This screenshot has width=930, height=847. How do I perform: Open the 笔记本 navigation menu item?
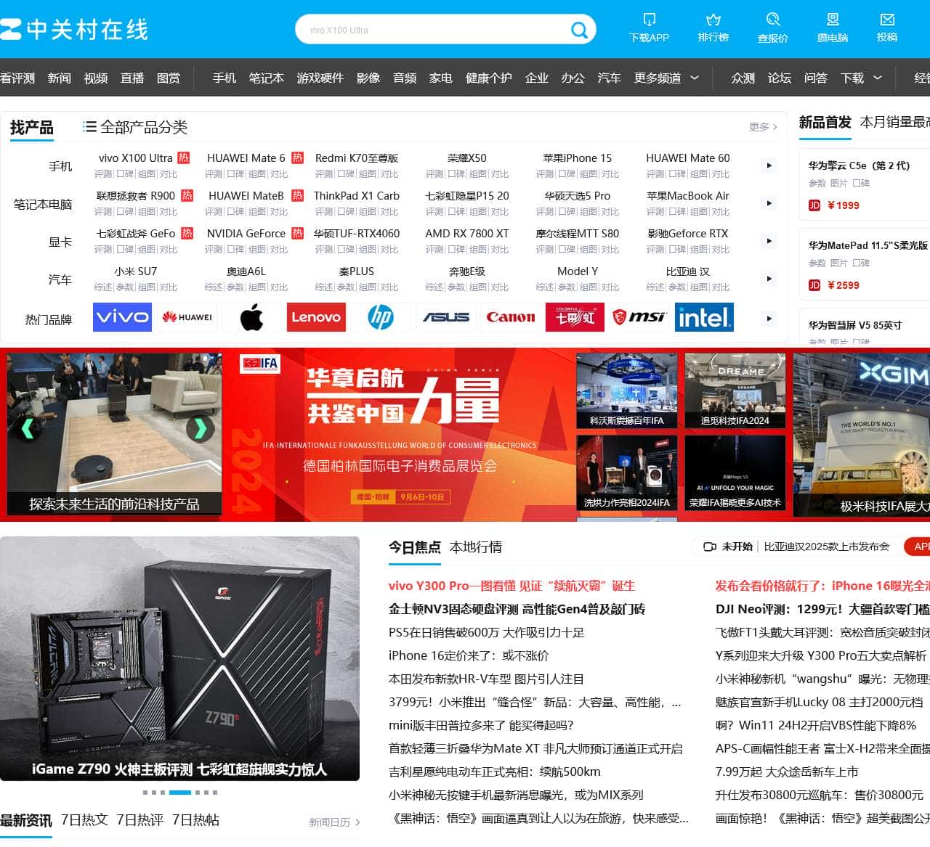(266, 78)
